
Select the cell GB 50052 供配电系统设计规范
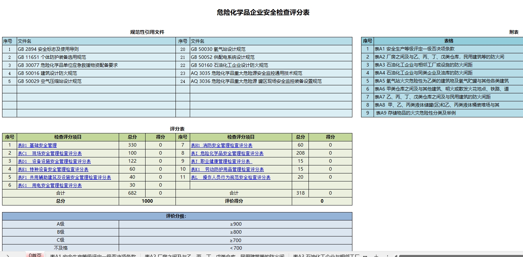click(271, 57)
